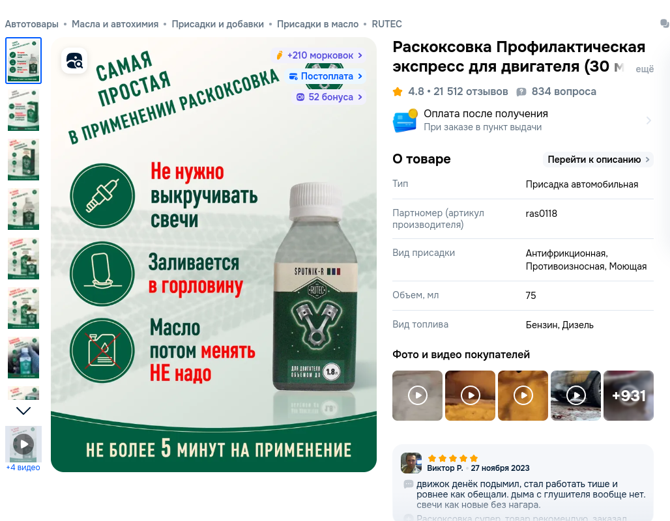Click the questions icon beside 834 вопроса
This screenshot has width=670, height=521.
[x=521, y=92]
